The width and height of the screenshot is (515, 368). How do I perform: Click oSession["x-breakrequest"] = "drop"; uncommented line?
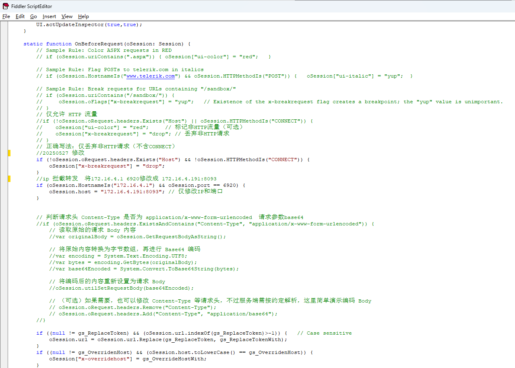107,166
